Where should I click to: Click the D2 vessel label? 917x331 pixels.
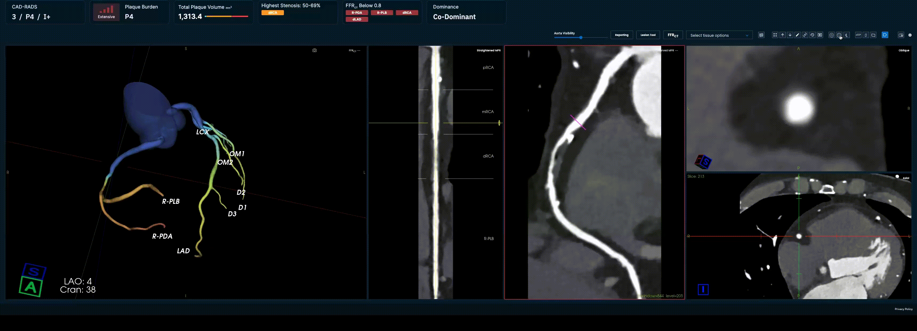[x=241, y=192]
